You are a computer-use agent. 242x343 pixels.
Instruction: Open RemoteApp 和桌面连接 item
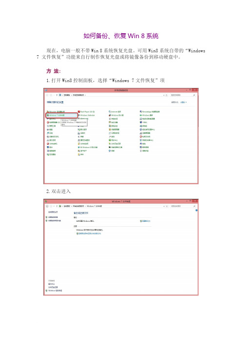point(150,111)
